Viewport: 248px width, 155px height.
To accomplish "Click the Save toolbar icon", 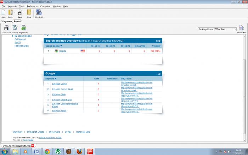I will 20,12.
